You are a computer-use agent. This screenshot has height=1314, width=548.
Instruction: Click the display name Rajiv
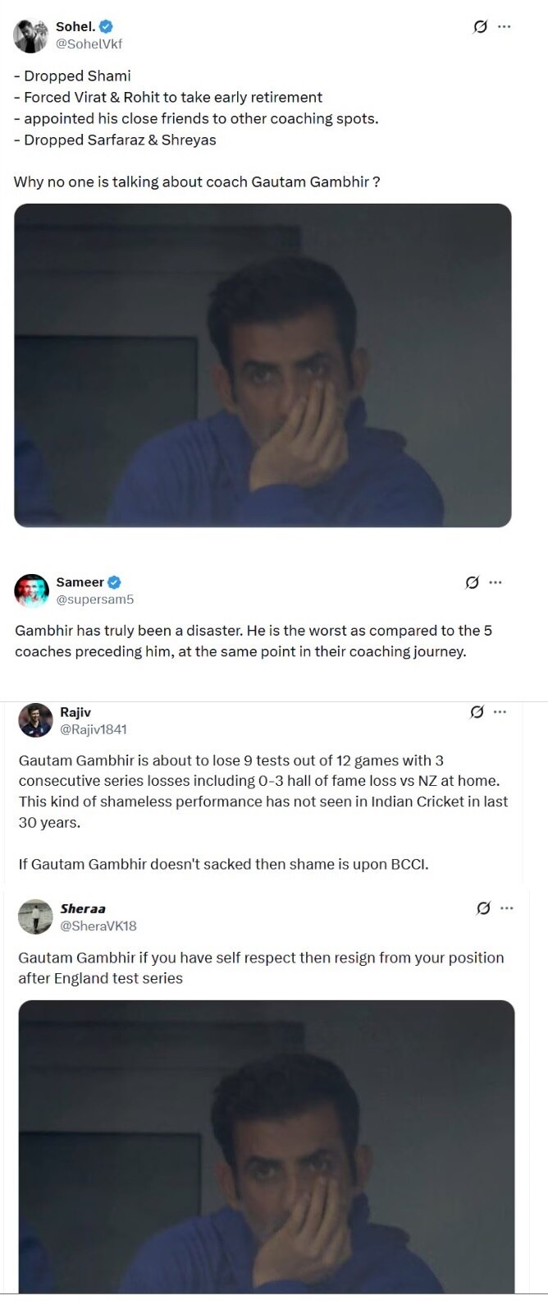click(x=77, y=711)
